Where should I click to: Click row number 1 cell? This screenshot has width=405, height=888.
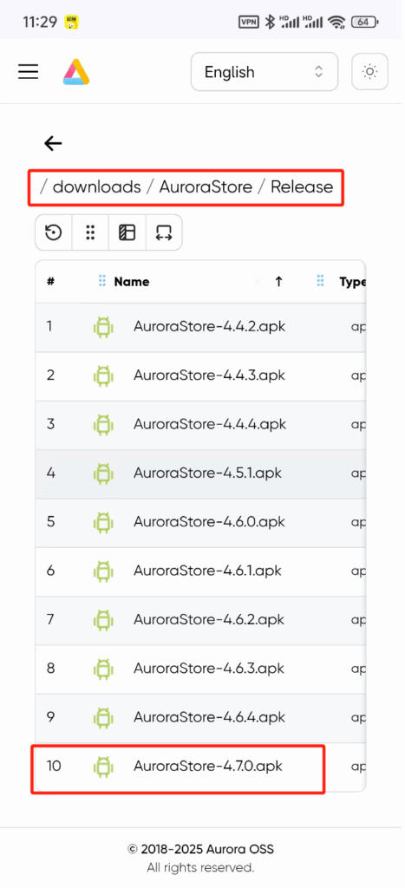pos(50,327)
